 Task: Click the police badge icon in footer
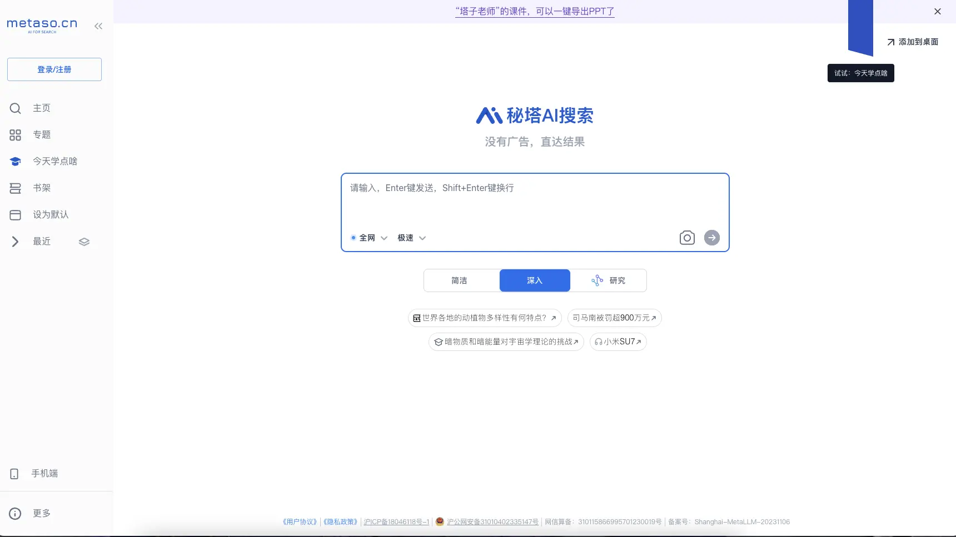440,521
